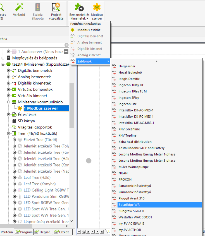Click the Miniserver kommunikáció icon

point(14,102)
